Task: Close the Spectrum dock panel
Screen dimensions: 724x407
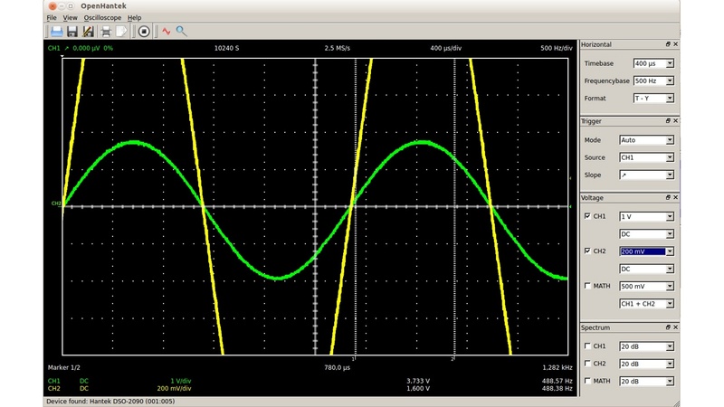Action: (677, 327)
